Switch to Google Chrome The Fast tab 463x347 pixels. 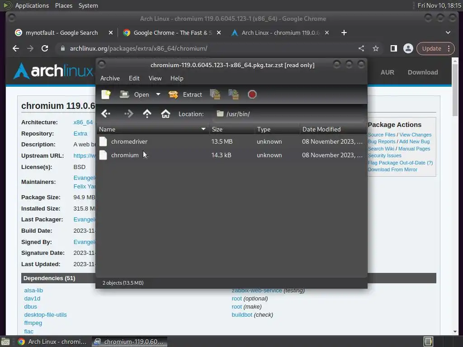tap(173, 33)
